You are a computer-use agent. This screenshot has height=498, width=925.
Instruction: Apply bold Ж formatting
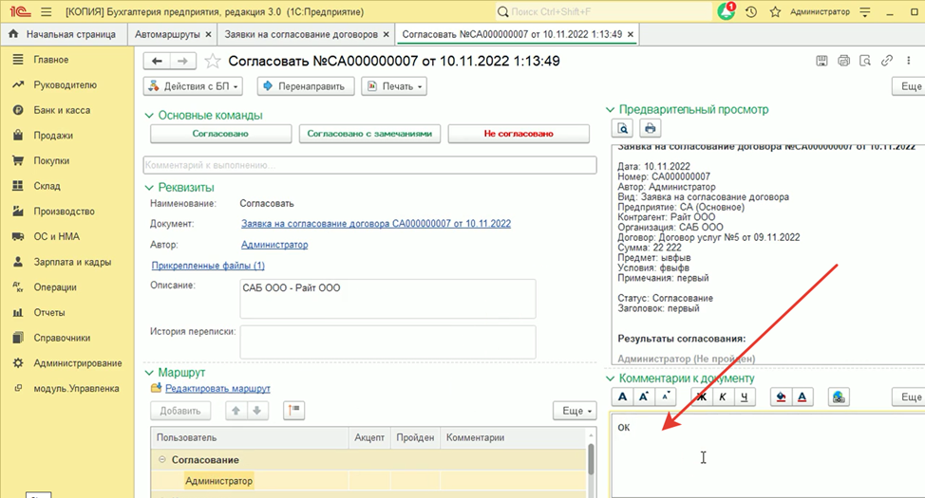(x=702, y=397)
